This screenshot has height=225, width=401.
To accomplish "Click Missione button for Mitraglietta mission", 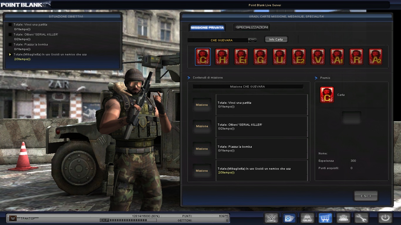I will pyautogui.click(x=202, y=171).
